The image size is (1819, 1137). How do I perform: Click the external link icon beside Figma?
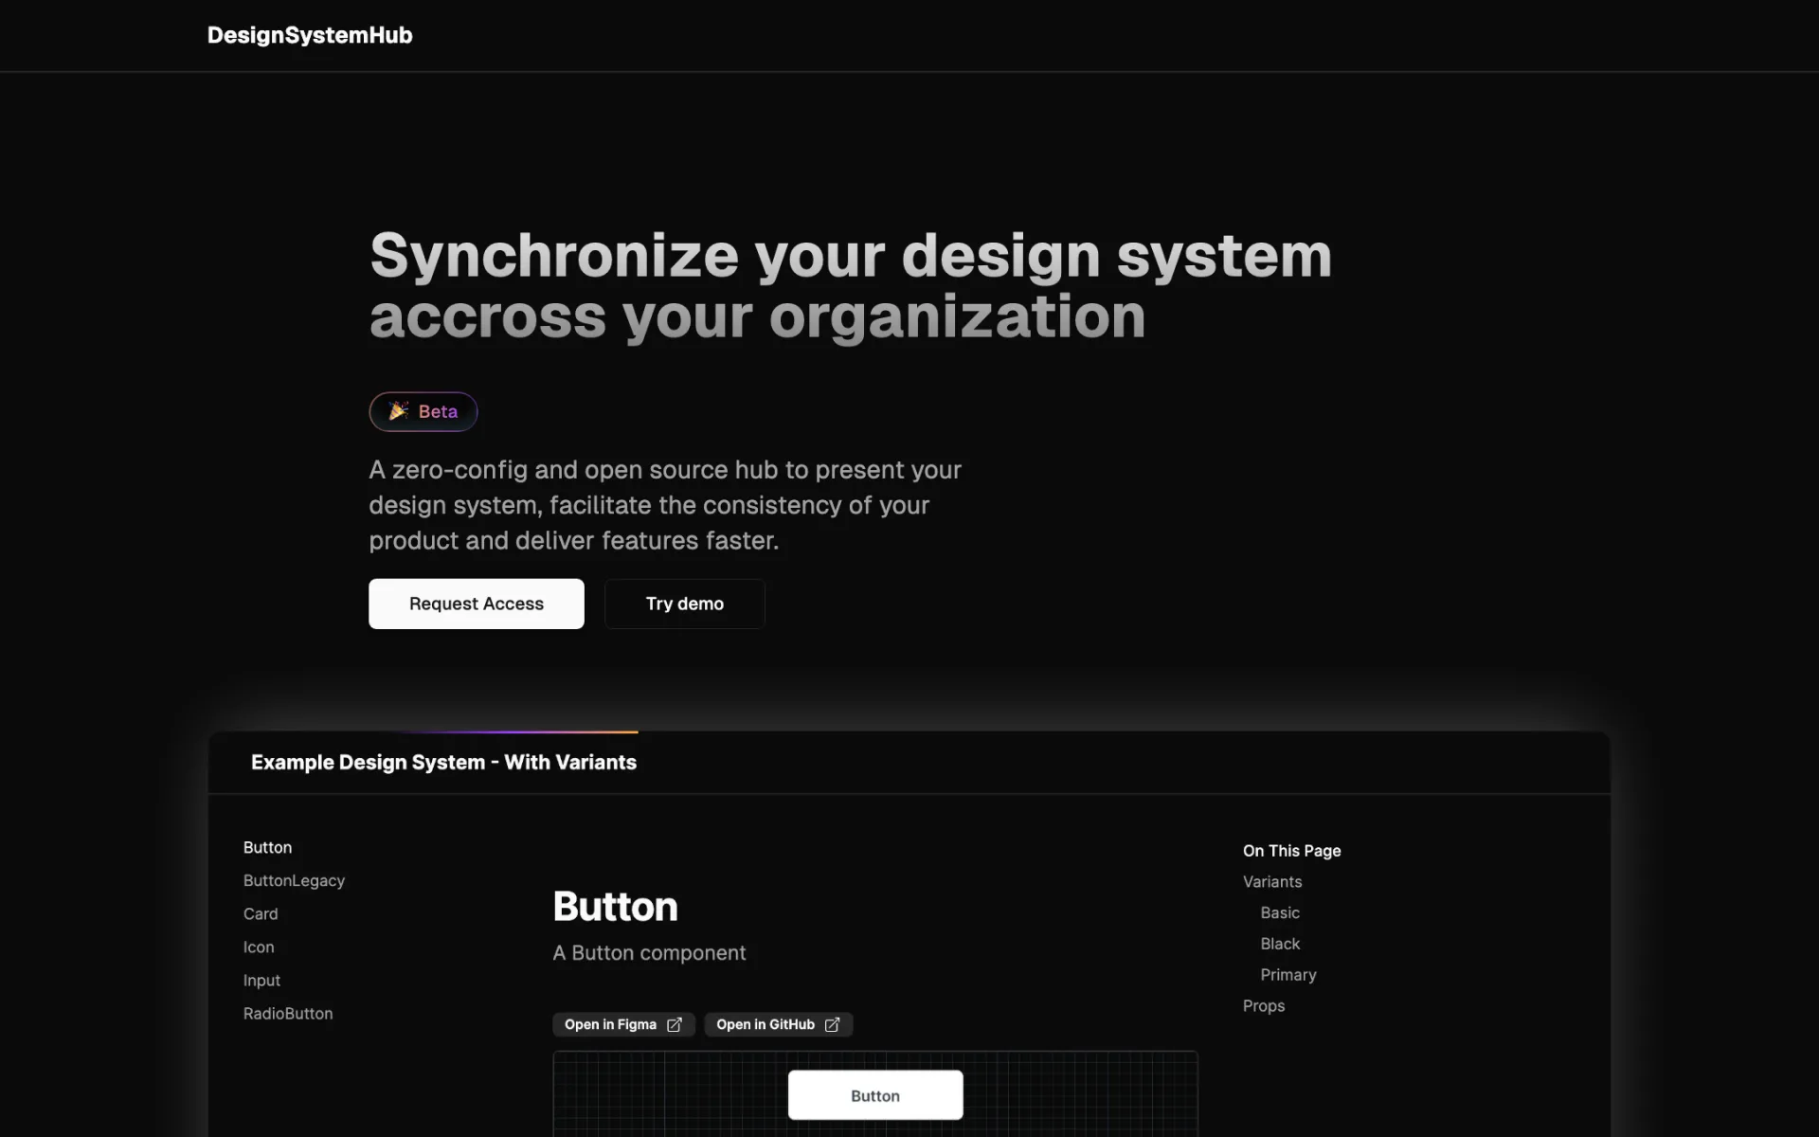[675, 1024]
